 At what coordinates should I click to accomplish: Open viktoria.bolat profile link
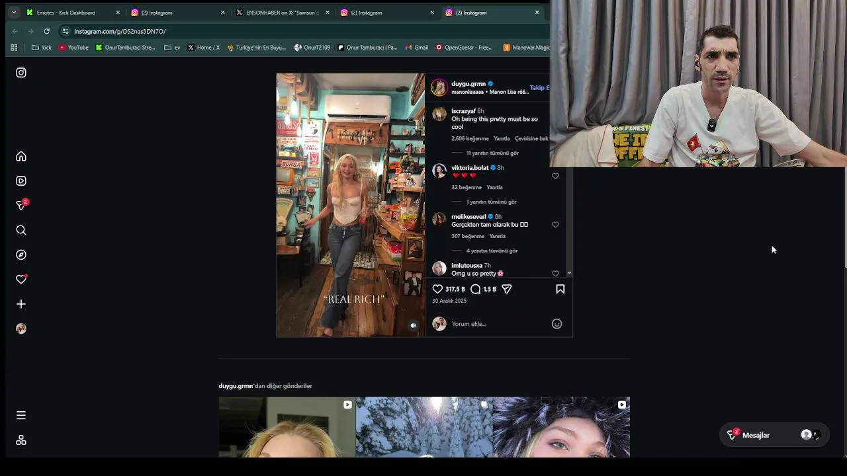pyautogui.click(x=470, y=168)
